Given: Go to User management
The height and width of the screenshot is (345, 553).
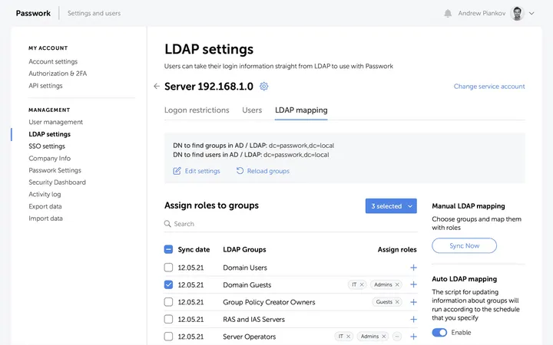Looking at the screenshot, I should 56,122.
